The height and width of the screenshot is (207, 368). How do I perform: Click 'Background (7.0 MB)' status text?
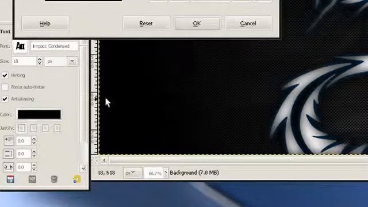(x=194, y=172)
